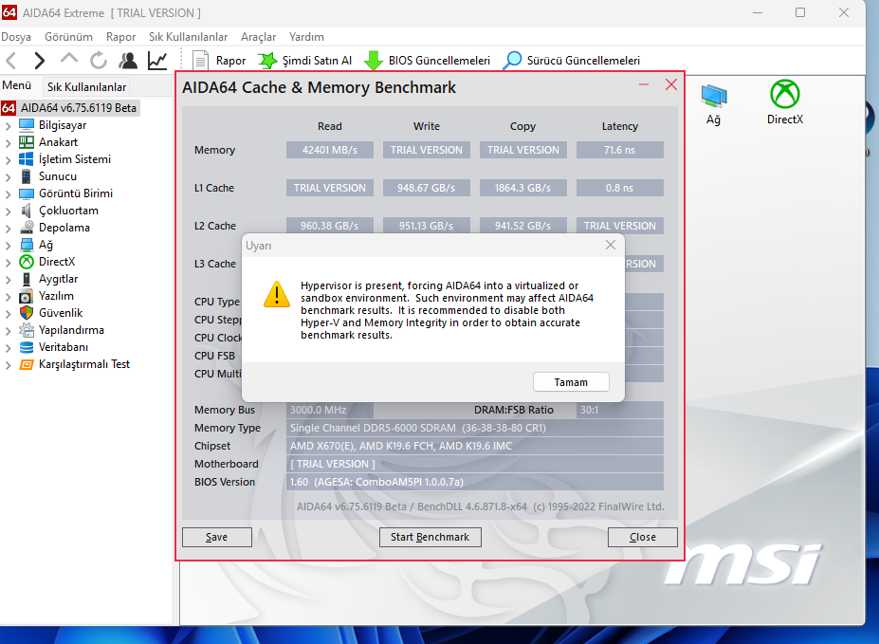This screenshot has width=879, height=644.
Task: Expand the Aygıtlar tree node
Action: [8, 280]
